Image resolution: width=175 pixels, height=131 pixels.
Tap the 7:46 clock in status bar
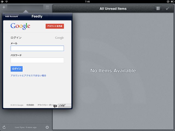pos(87,2)
